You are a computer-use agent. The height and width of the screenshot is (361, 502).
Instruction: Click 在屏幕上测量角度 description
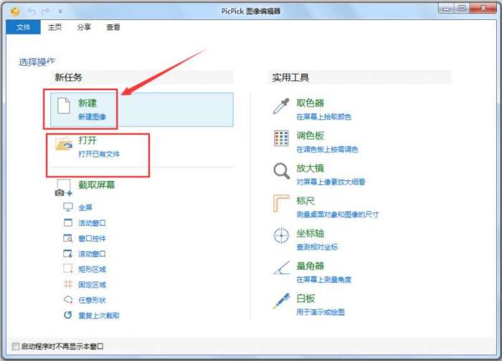pyautogui.click(x=323, y=280)
